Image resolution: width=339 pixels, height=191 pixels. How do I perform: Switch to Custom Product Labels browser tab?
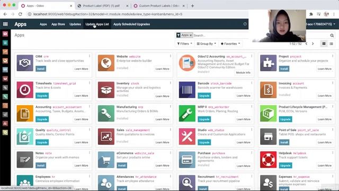tap(159, 6)
